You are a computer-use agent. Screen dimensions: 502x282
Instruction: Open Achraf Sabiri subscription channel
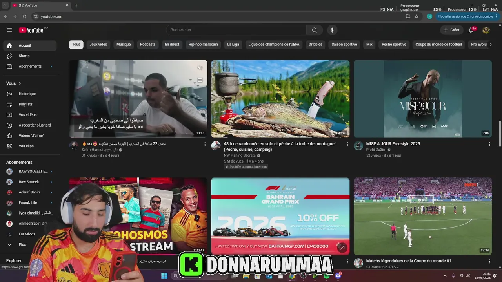pos(30,192)
